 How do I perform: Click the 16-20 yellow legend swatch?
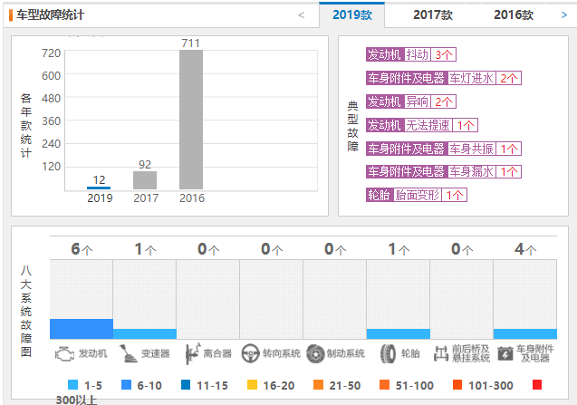click(252, 385)
